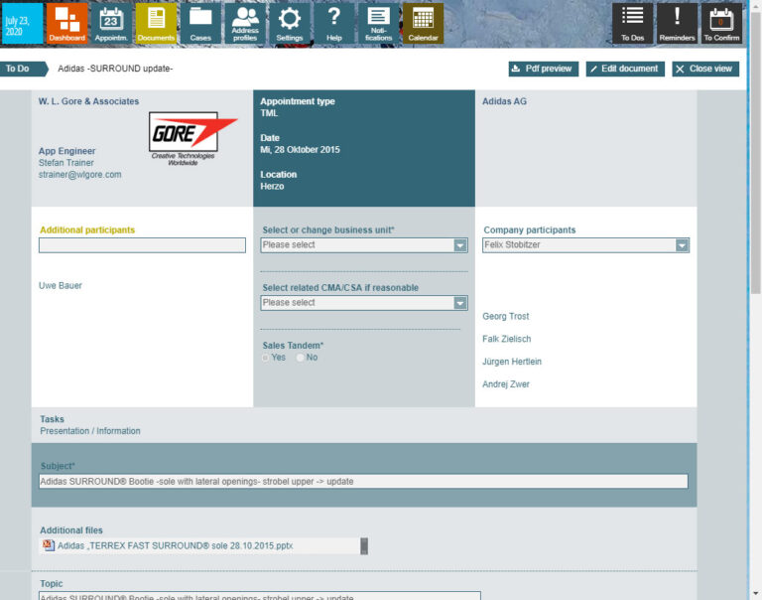Open the Notifications tile
Screen dimensions: 762x600
(378, 24)
